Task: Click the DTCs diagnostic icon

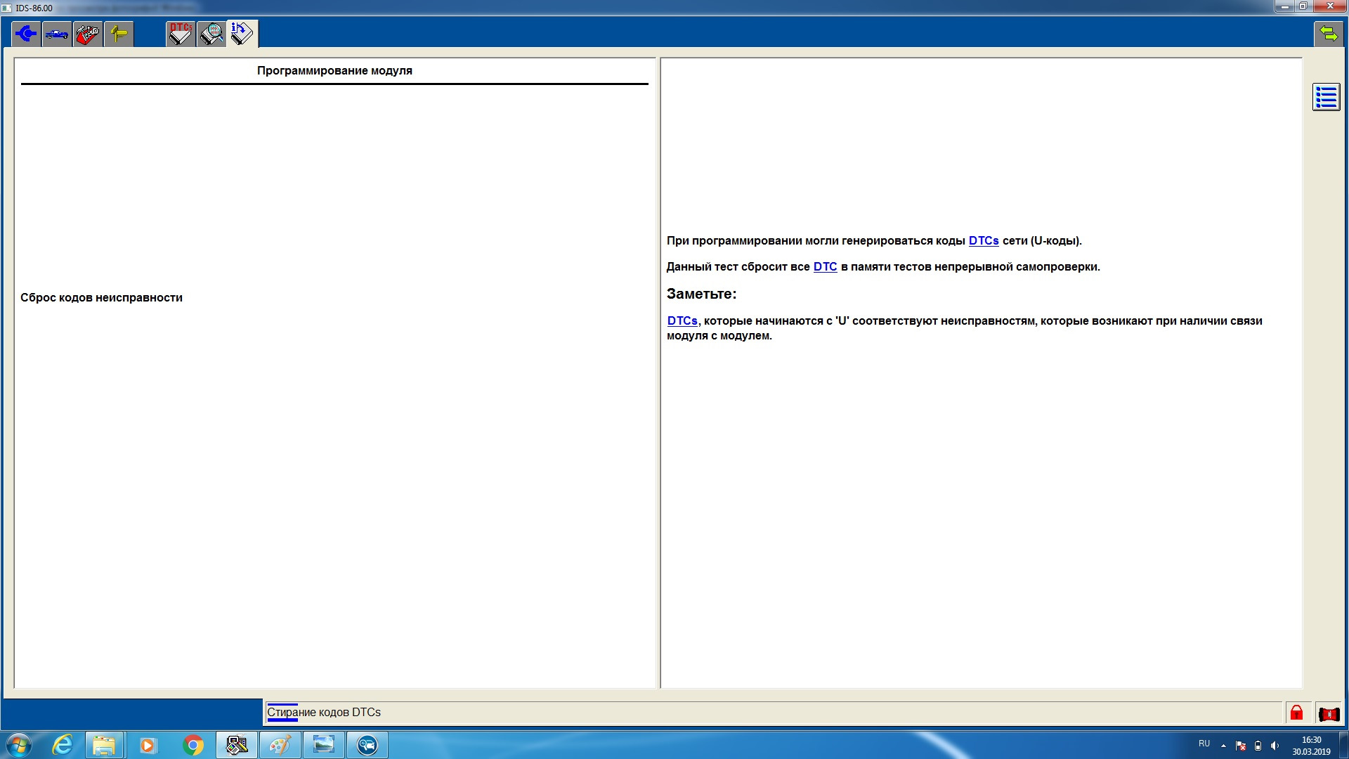Action: (181, 33)
